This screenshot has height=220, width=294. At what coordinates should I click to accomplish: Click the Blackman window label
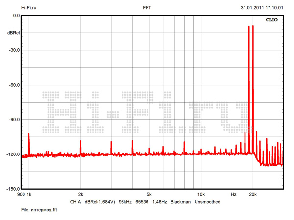[180, 201]
